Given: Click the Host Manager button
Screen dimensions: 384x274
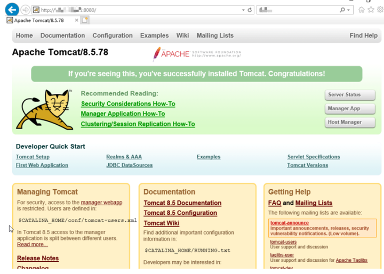Looking at the screenshot, I should (x=350, y=122).
